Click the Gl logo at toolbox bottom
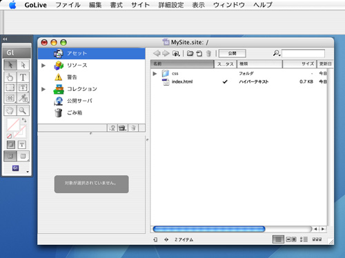 click(15, 168)
